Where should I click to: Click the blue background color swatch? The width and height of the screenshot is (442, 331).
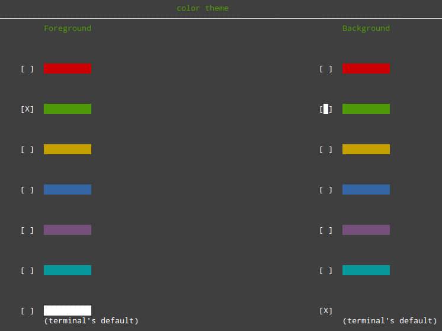point(366,190)
